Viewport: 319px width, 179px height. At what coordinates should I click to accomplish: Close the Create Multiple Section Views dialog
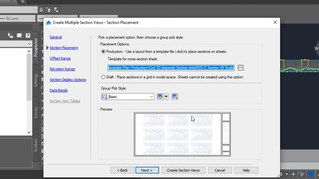point(275,22)
